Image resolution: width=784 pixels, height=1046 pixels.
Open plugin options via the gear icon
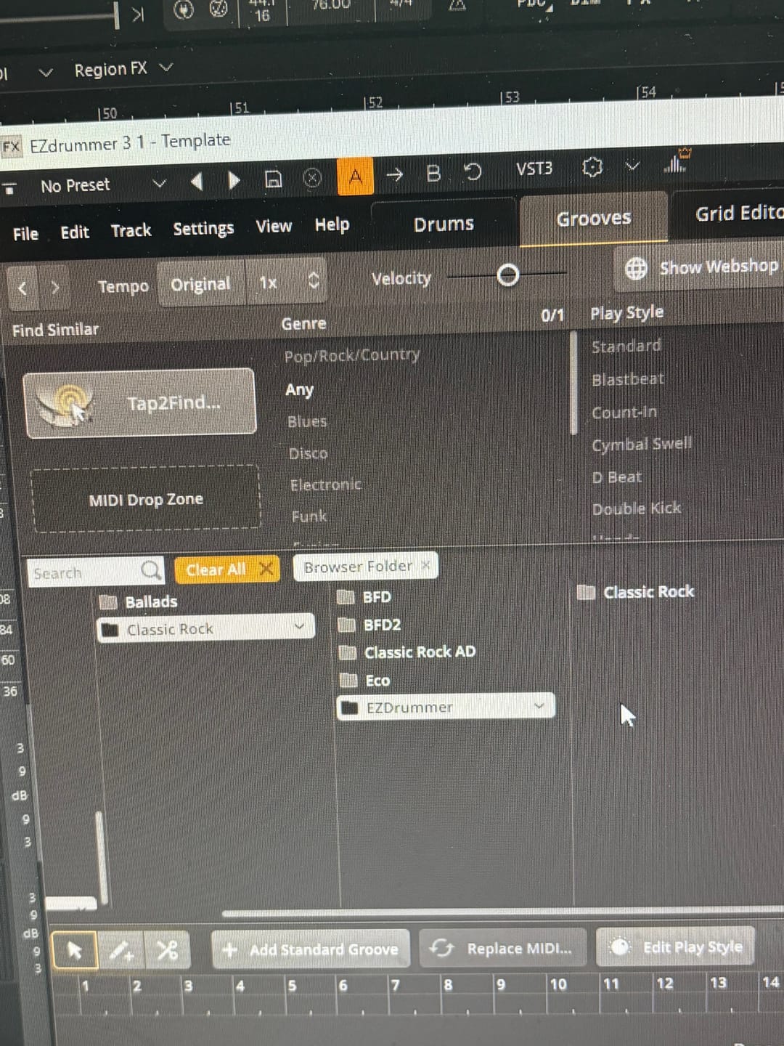point(592,168)
